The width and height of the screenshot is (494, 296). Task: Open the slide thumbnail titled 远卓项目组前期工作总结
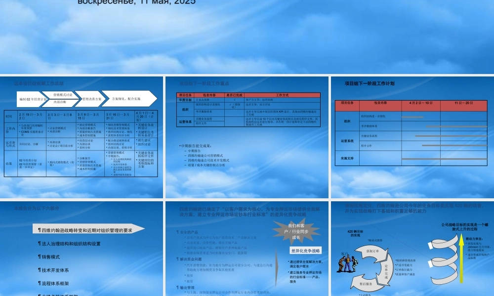tap(82, 137)
